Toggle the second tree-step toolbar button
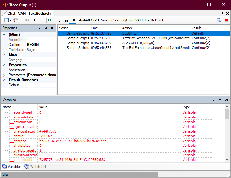The width and height of the screenshot is (231, 178). pos(65,20)
